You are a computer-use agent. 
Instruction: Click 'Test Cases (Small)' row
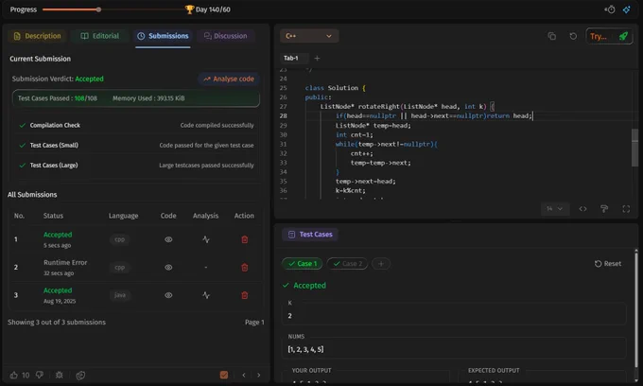(x=136, y=145)
